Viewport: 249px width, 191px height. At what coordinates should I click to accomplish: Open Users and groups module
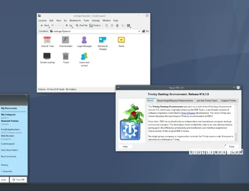[84, 59]
